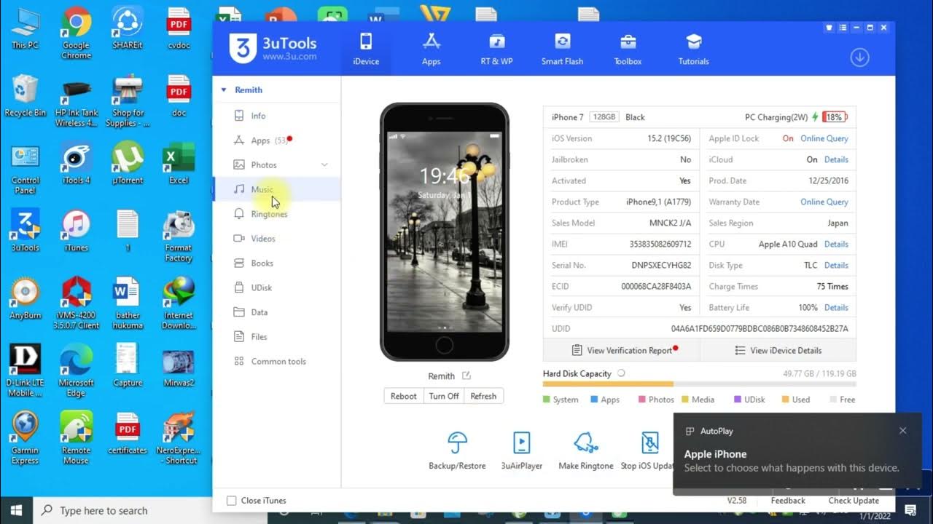Viewport: 933px width, 524px height.
Task: Toggle the Close iTunes checkbox
Action: 232,501
